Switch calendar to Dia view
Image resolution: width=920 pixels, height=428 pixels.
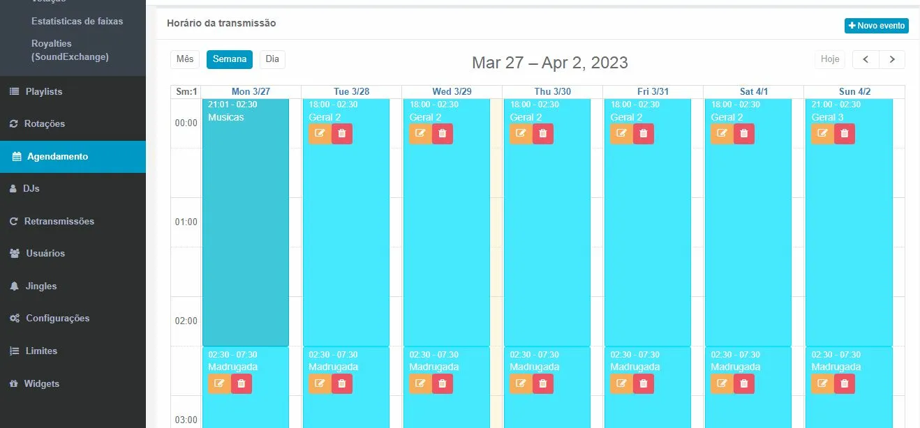click(272, 59)
